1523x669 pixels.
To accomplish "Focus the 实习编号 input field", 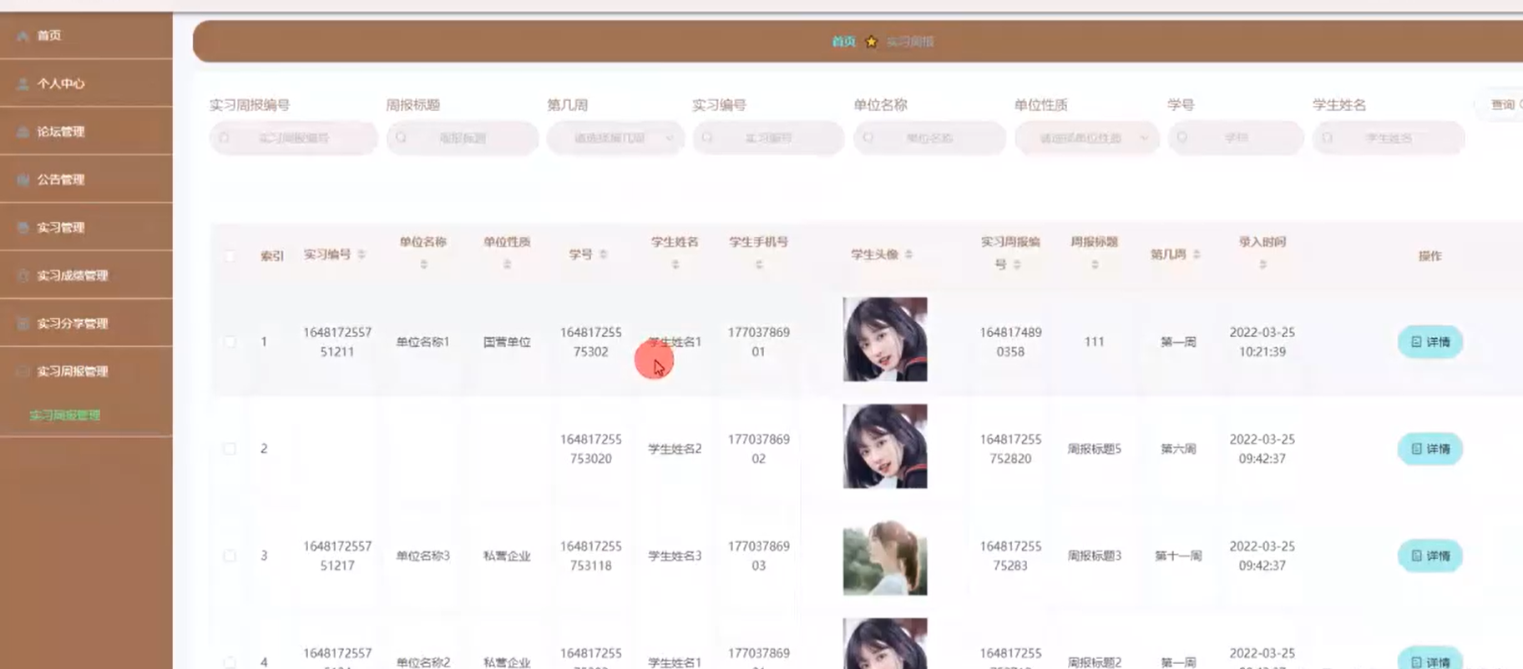I will [x=768, y=138].
